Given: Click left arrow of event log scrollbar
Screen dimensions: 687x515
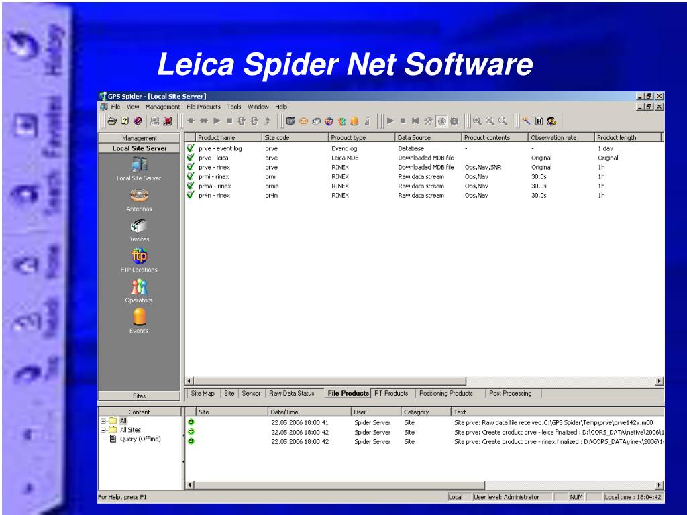Looking at the screenshot, I should pos(189,485).
